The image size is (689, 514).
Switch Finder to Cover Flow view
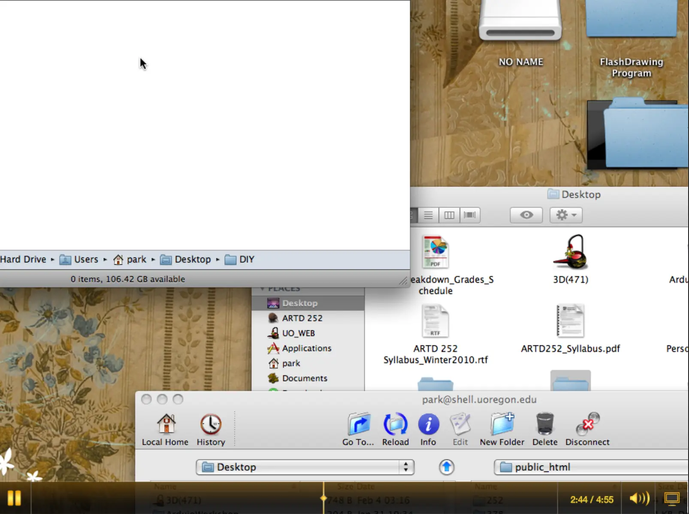click(470, 215)
